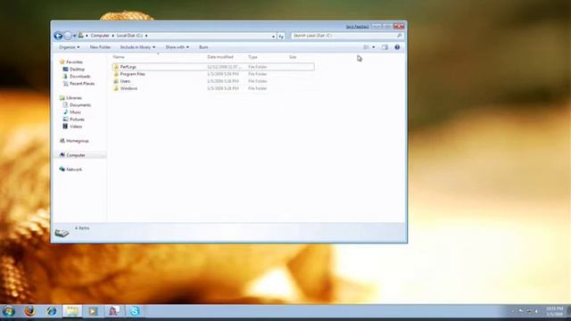Open recent pages dropdown beside navigation arrows
The width and height of the screenshot is (571, 321).
click(x=74, y=36)
